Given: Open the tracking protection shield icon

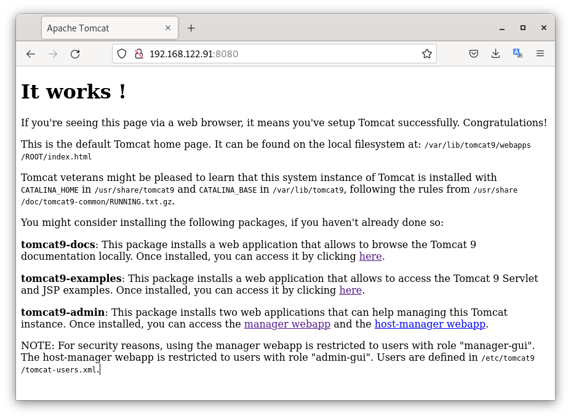Looking at the screenshot, I should click(122, 54).
